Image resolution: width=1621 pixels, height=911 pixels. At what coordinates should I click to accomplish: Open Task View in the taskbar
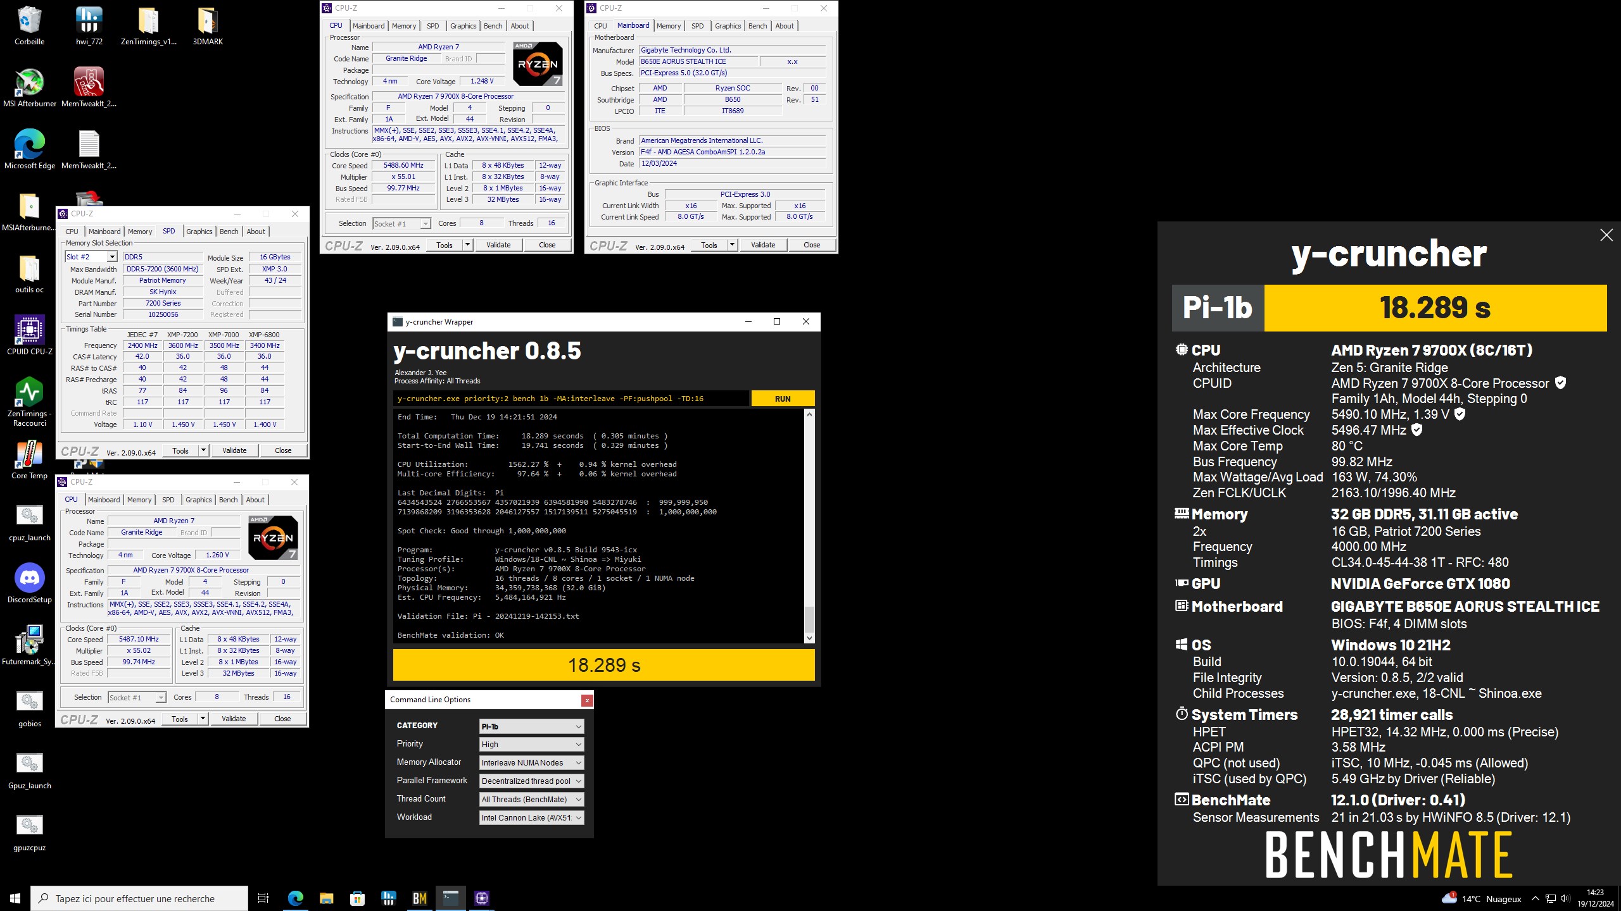click(x=263, y=898)
